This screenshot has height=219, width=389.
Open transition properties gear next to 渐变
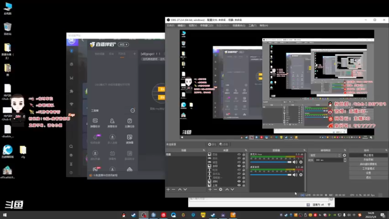point(344,155)
